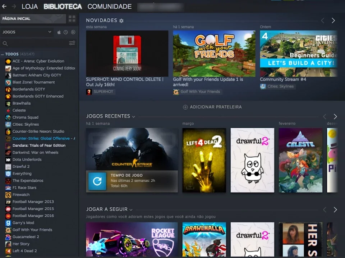The height and width of the screenshot is (258, 345).
Task: Open Golf With your Friends Update 1 news
Action: point(208,82)
